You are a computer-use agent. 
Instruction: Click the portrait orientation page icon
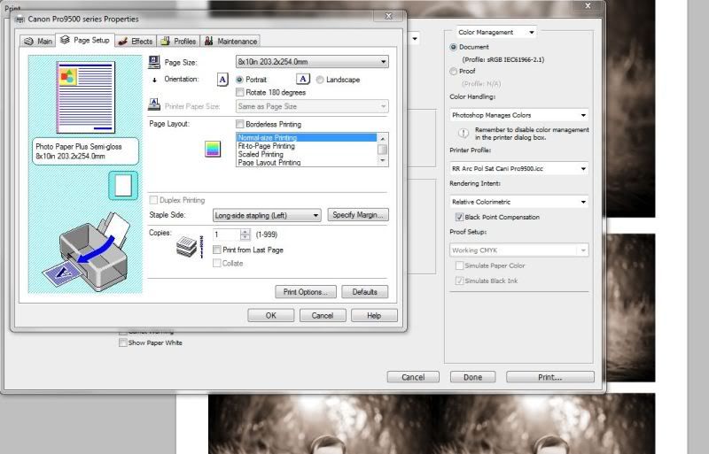222,80
